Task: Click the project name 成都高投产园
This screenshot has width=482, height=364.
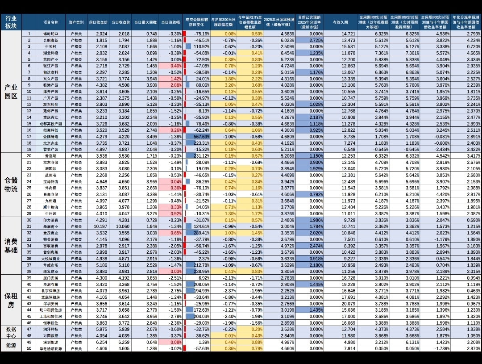Action: (51, 124)
